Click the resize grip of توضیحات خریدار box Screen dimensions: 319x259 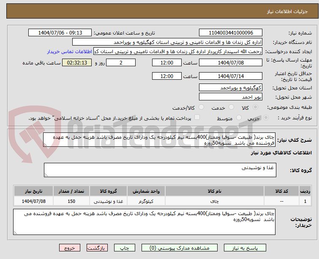(15, 233)
